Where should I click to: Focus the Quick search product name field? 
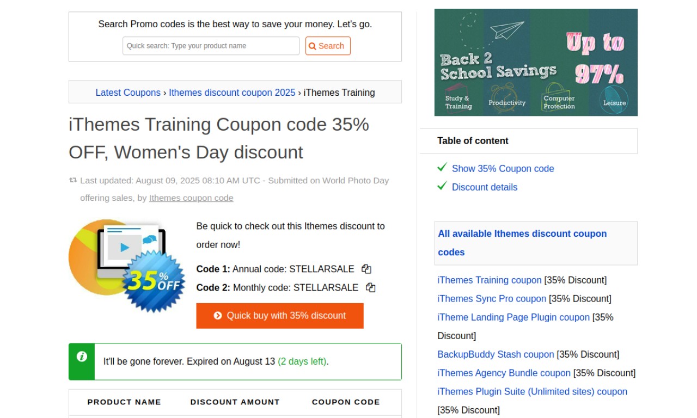click(211, 46)
